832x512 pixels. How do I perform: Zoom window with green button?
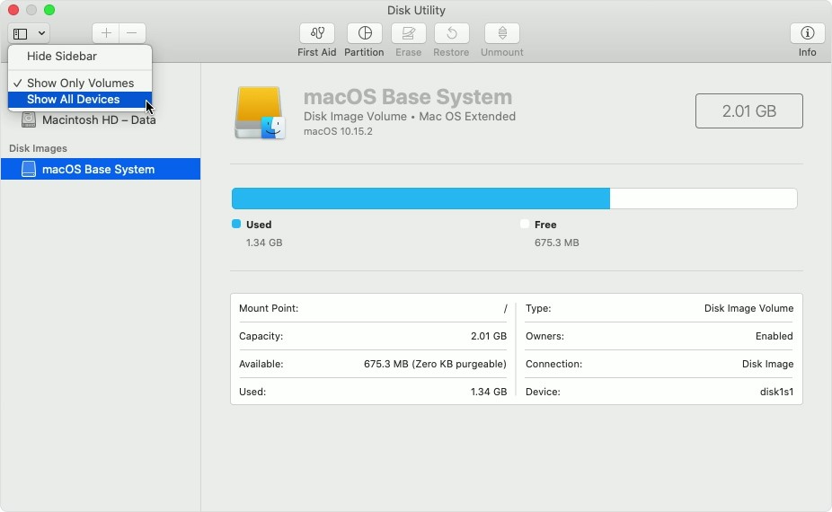(49, 10)
